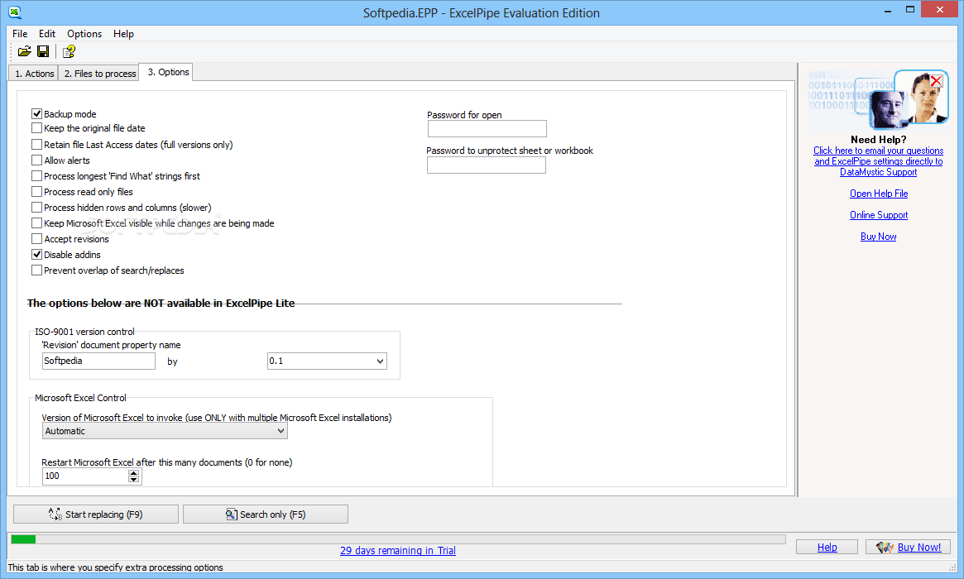Click the green trial progress bar
The height and width of the screenshot is (579, 964).
click(x=23, y=539)
